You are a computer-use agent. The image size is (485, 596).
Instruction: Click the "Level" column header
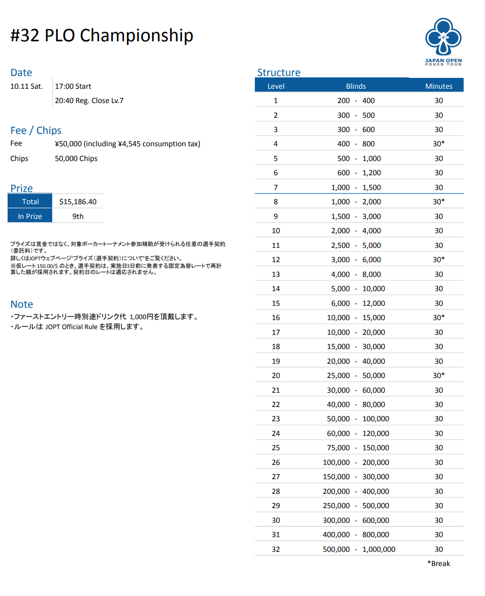[276, 86]
